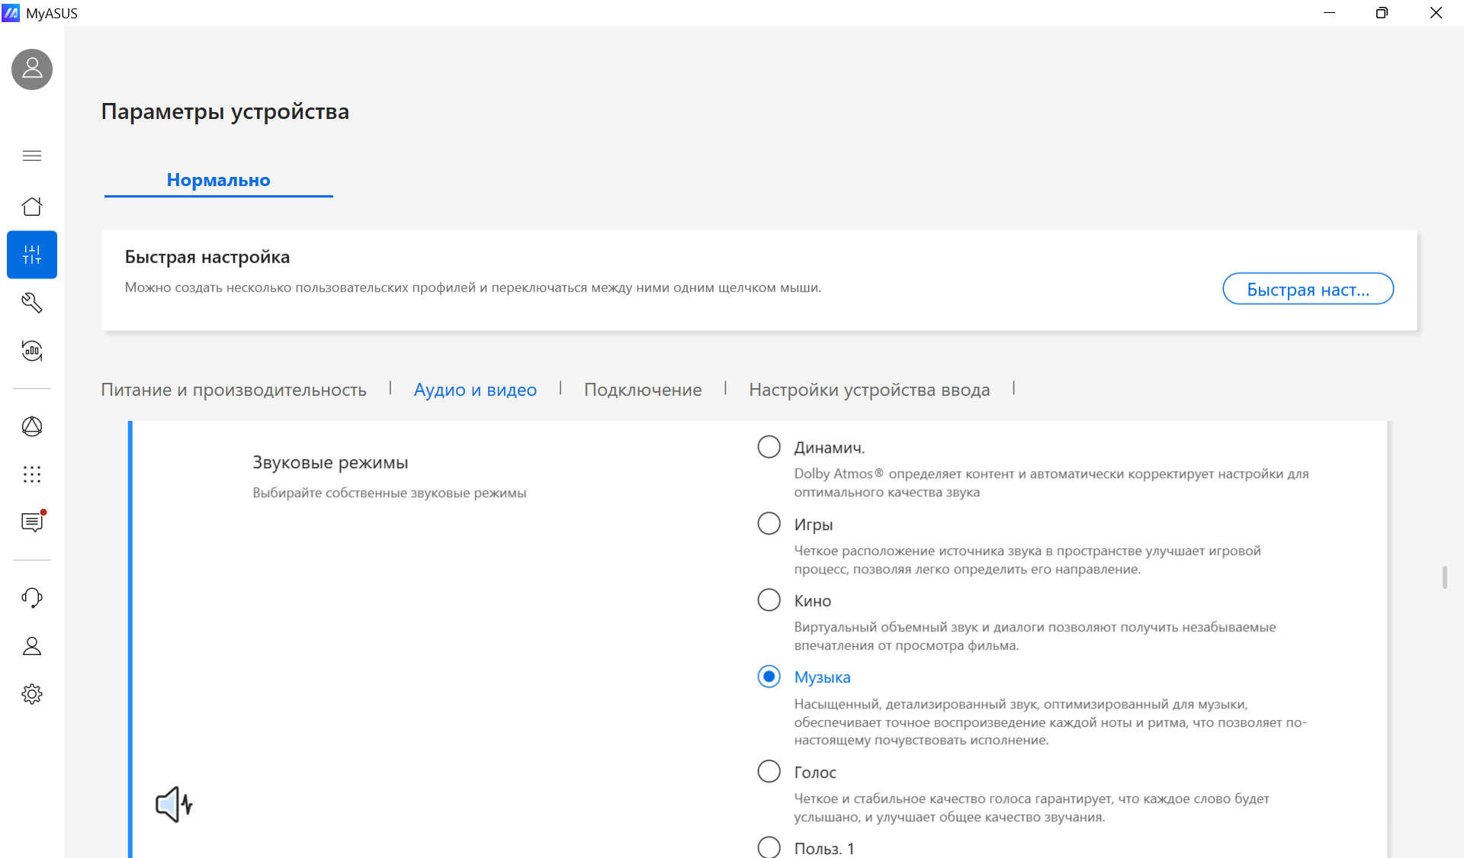This screenshot has height=858, width=1464.
Task: Open the gear settings icon in sidebar
Action: (32, 694)
